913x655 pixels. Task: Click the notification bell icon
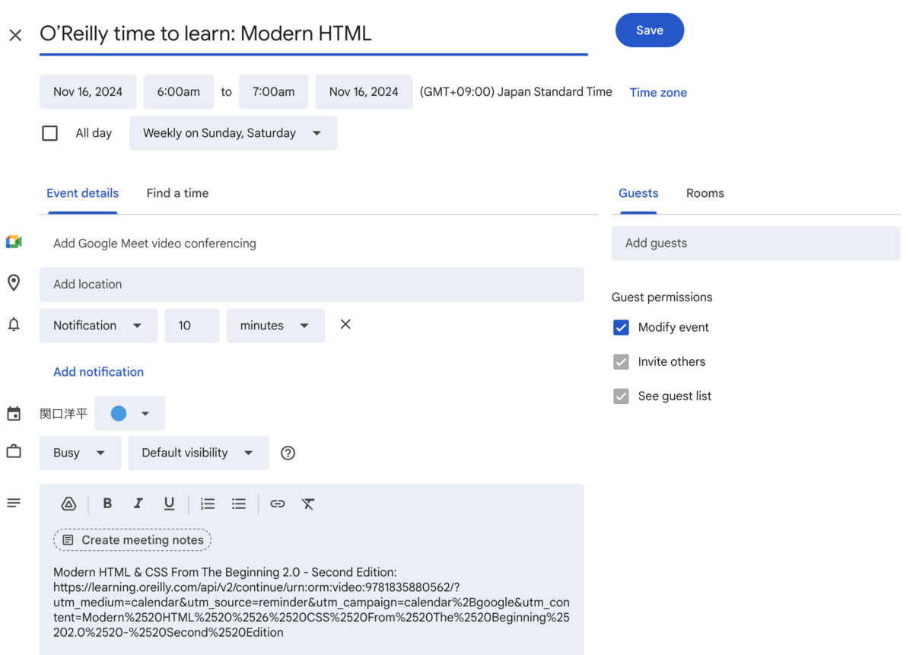[14, 325]
